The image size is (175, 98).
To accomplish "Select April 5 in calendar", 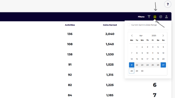I will [x=158, y=47].
